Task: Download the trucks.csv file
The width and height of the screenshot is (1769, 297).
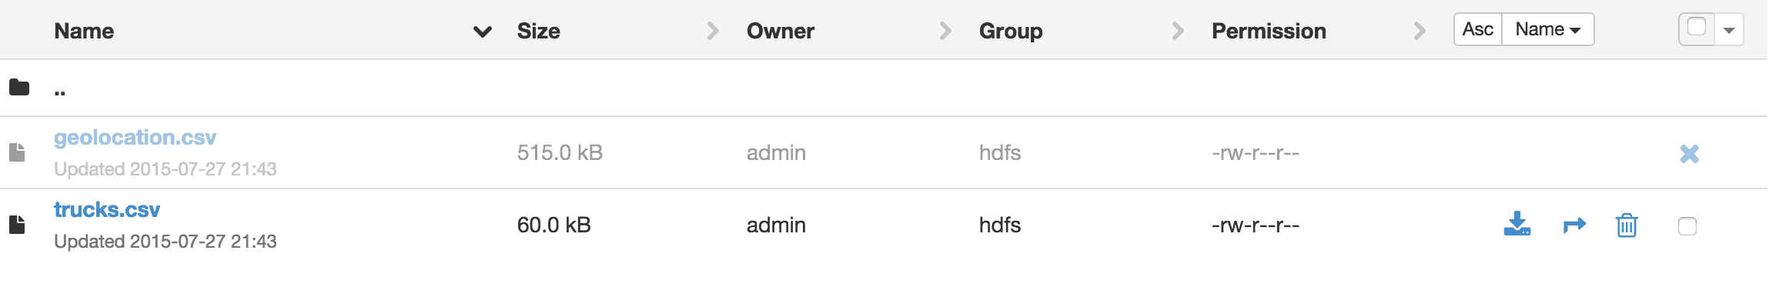Action: 1517,224
